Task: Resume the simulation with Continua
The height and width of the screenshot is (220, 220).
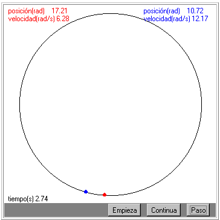Action: 164,210
